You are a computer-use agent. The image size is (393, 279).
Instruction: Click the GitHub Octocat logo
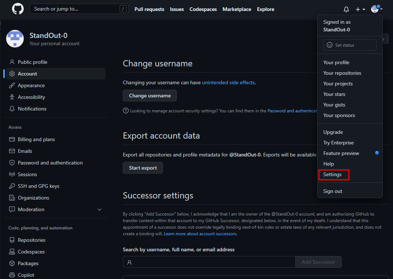coord(18,9)
